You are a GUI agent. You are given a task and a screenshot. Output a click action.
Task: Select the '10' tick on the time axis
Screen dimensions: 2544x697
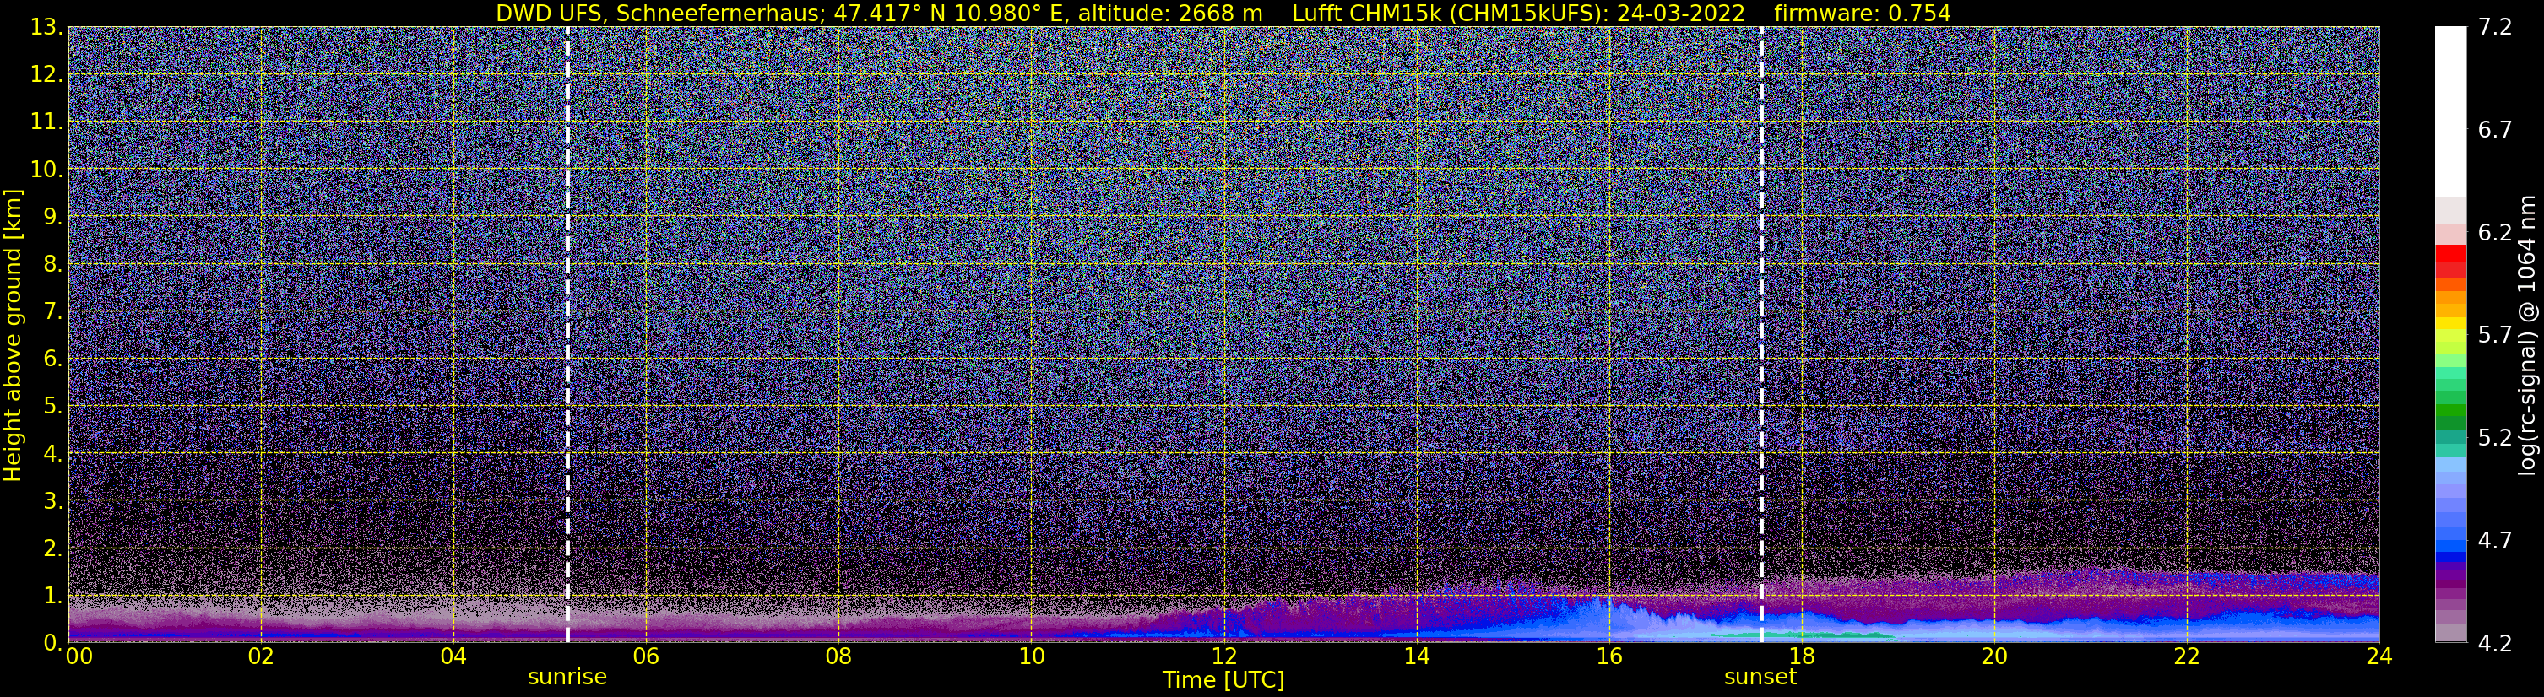pos(1031,657)
